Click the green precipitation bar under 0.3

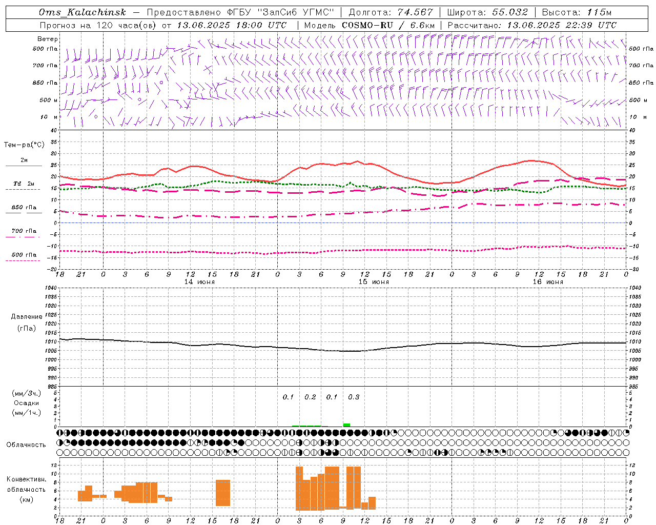tap(346, 425)
